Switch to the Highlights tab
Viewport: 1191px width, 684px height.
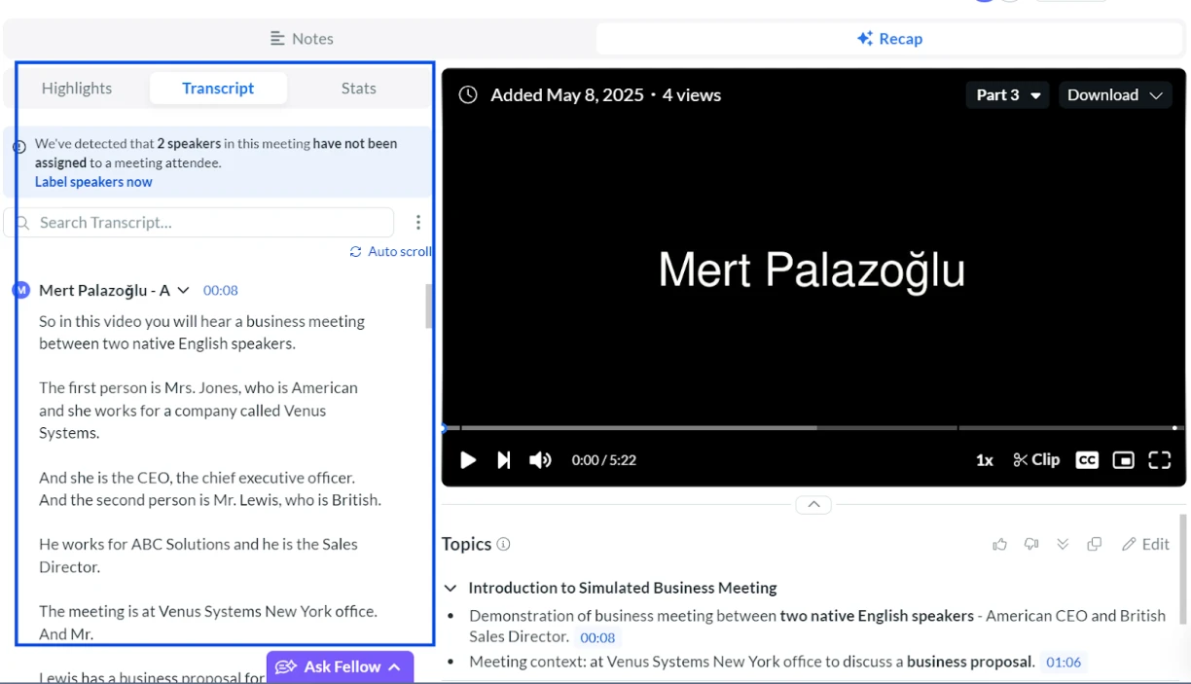pyautogui.click(x=77, y=89)
